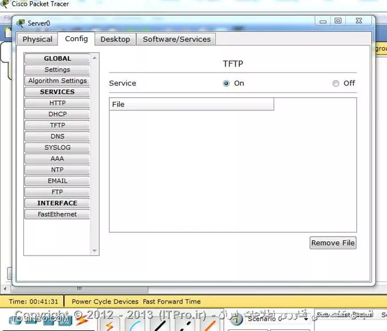Open the DNS service configuration
This screenshot has height=331, width=387.
57,137
